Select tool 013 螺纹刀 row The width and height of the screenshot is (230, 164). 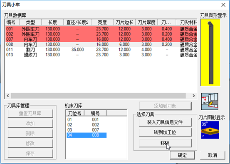click(101, 55)
